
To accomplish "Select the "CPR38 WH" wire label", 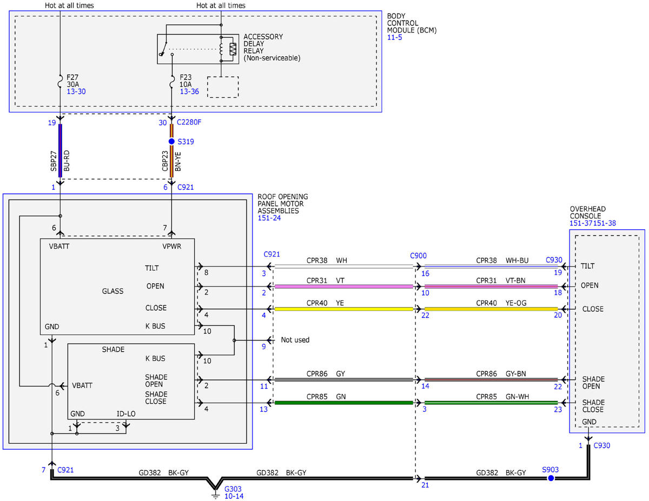I will click(327, 260).
